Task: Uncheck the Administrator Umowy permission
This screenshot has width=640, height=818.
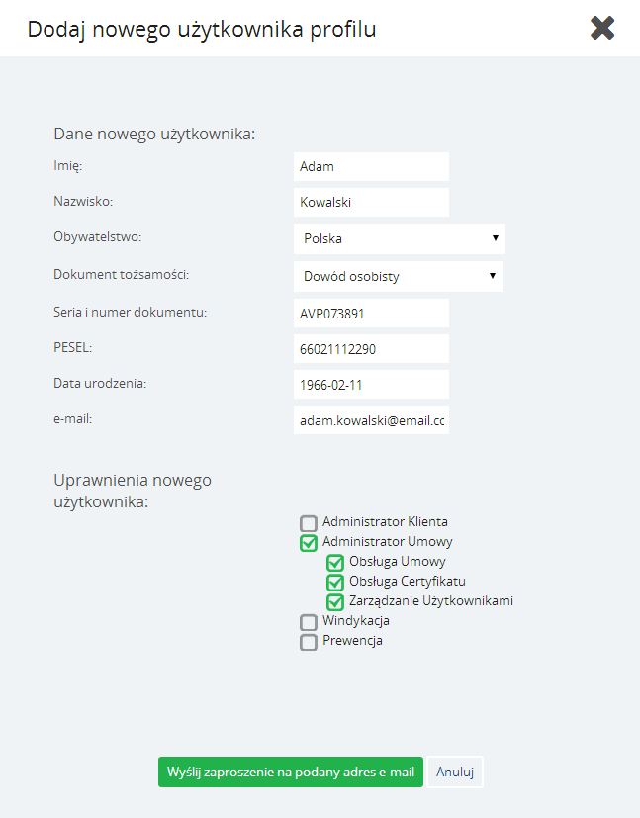Action: point(309,543)
